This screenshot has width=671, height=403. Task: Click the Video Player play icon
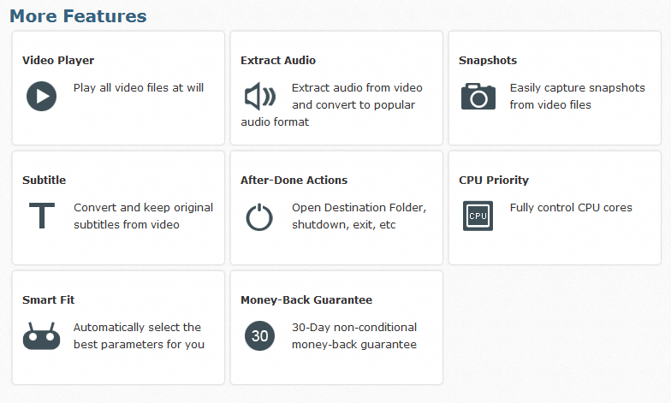point(41,96)
